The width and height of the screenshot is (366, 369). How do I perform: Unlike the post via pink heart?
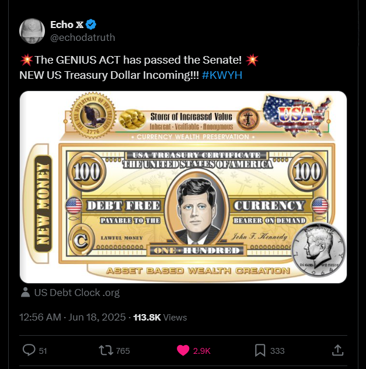(183, 350)
